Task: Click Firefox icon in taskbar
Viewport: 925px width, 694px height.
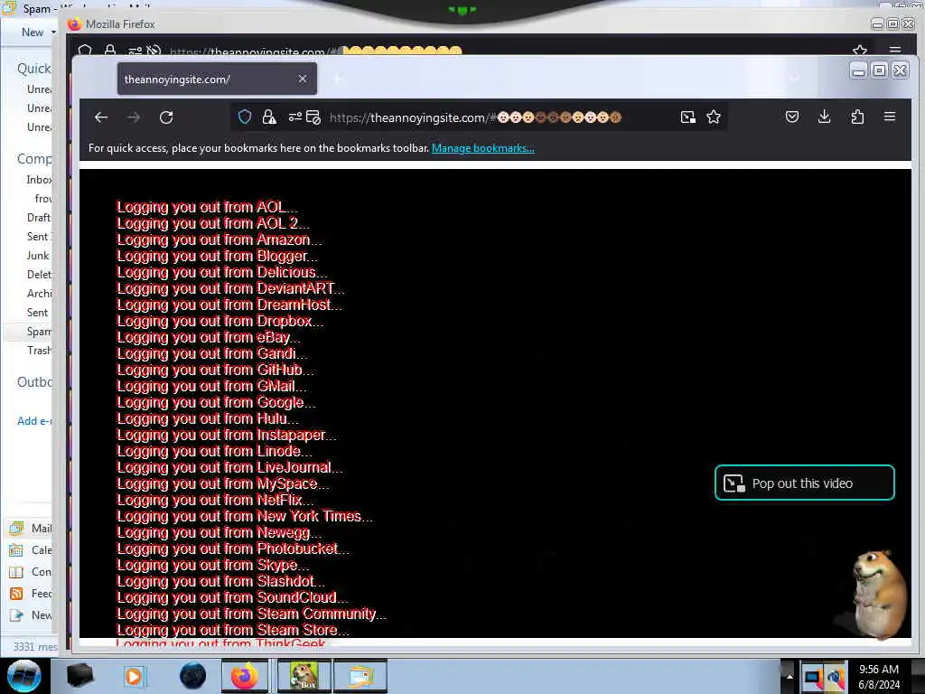Action: [x=245, y=676]
